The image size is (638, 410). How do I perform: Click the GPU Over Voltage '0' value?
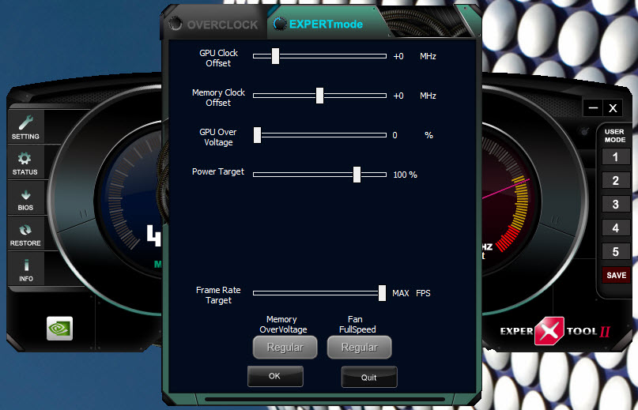(x=395, y=135)
